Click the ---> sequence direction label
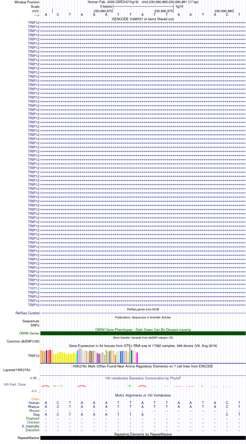 coord(37,15)
